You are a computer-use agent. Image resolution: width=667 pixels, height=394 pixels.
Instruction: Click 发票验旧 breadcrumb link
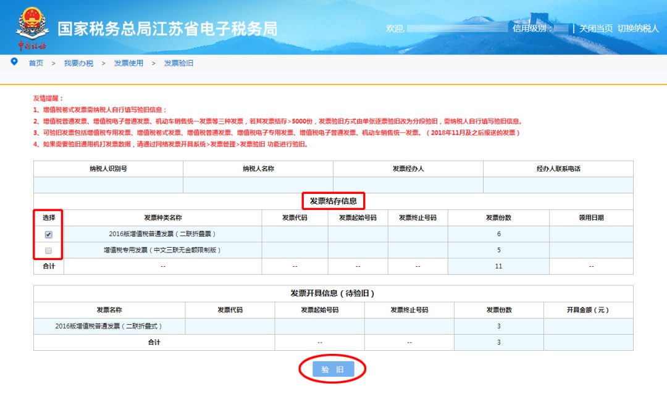[x=178, y=63]
